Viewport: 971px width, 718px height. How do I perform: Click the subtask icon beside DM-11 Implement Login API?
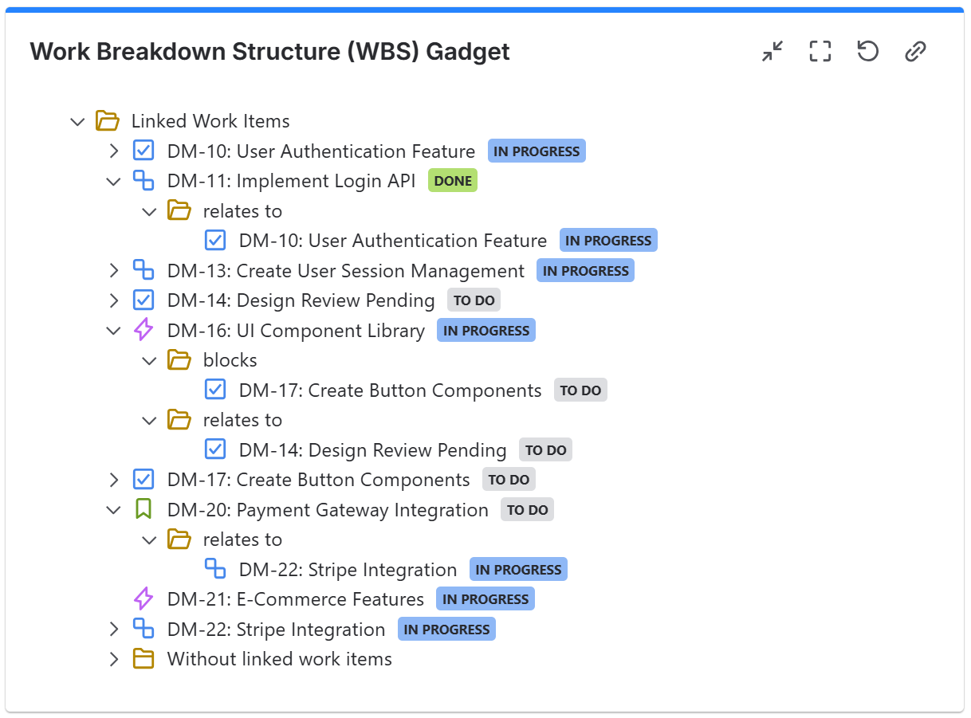[x=143, y=181]
